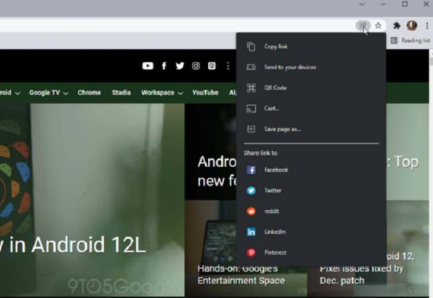Open the site header's vertical dots menu
The image size is (433, 298).
click(x=228, y=66)
